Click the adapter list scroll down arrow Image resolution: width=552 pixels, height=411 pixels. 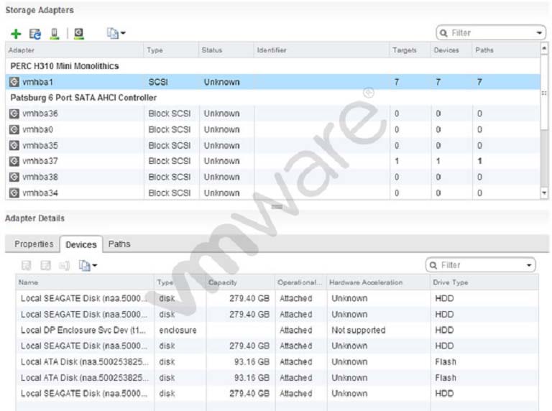point(544,193)
